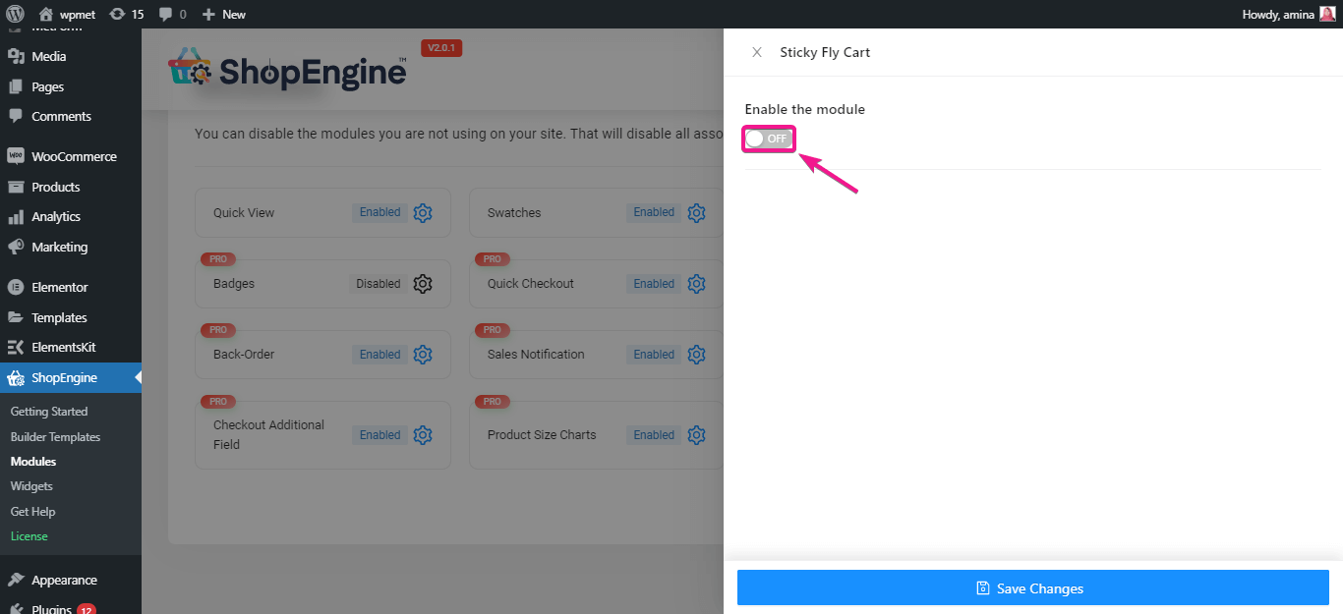Screen dimensions: 1343x614
Task: Click the Back-Order Enabled badge
Action: (380, 355)
